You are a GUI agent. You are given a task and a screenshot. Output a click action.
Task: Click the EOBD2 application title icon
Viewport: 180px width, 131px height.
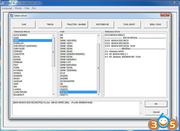tap(2, 3)
